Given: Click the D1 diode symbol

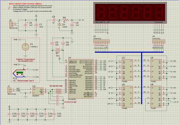Looking at the screenshot, I should [x=59, y=24].
